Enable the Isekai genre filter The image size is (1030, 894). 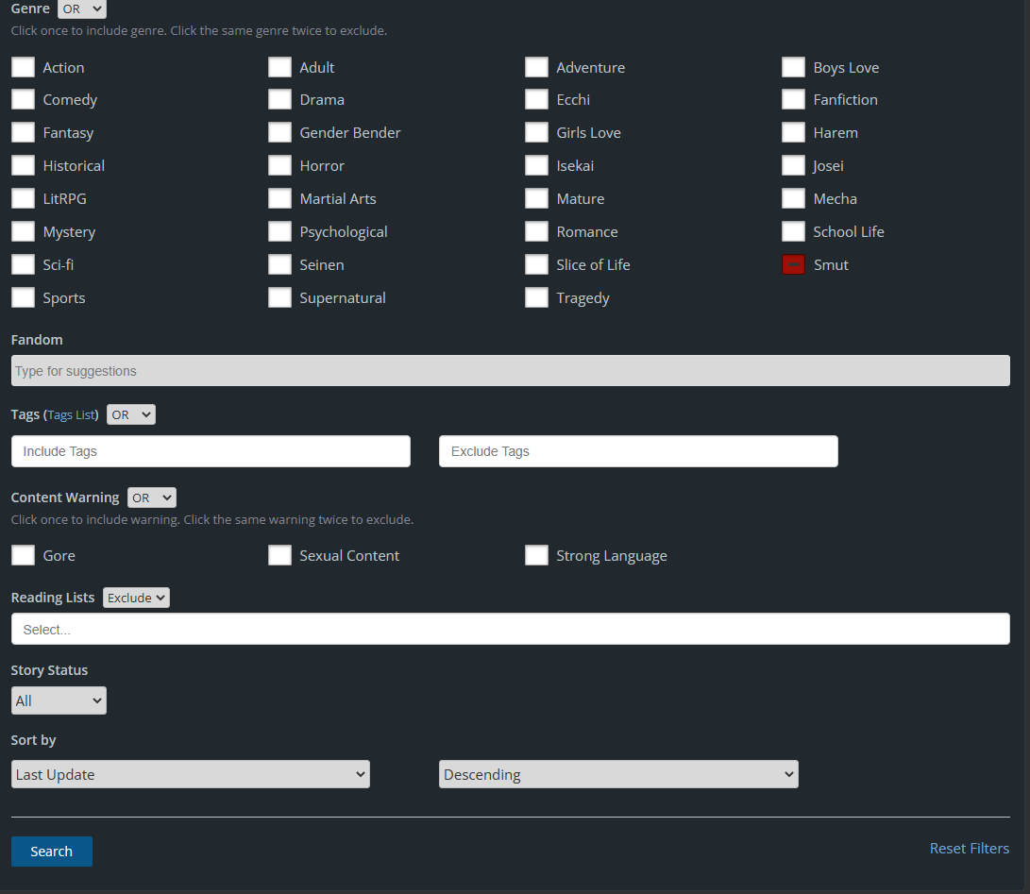536,166
